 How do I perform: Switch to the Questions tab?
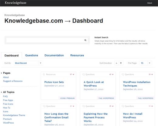(32, 55)
